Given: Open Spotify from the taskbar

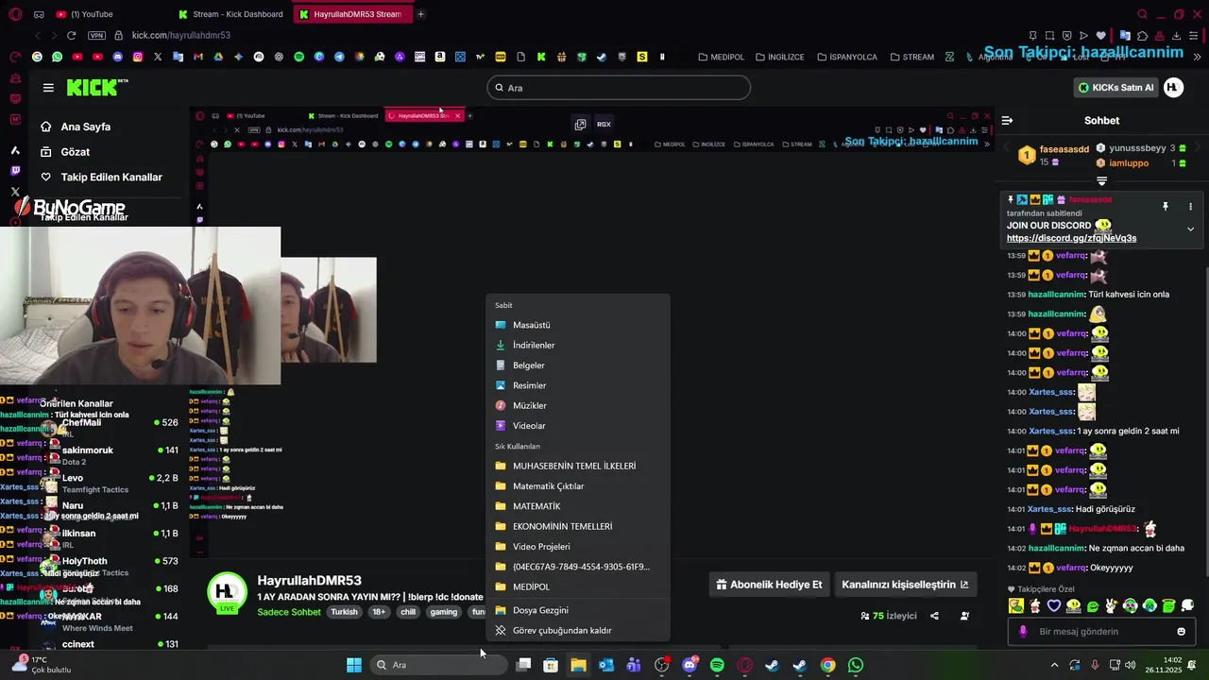Looking at the screenshot, I should coord(717,665).
